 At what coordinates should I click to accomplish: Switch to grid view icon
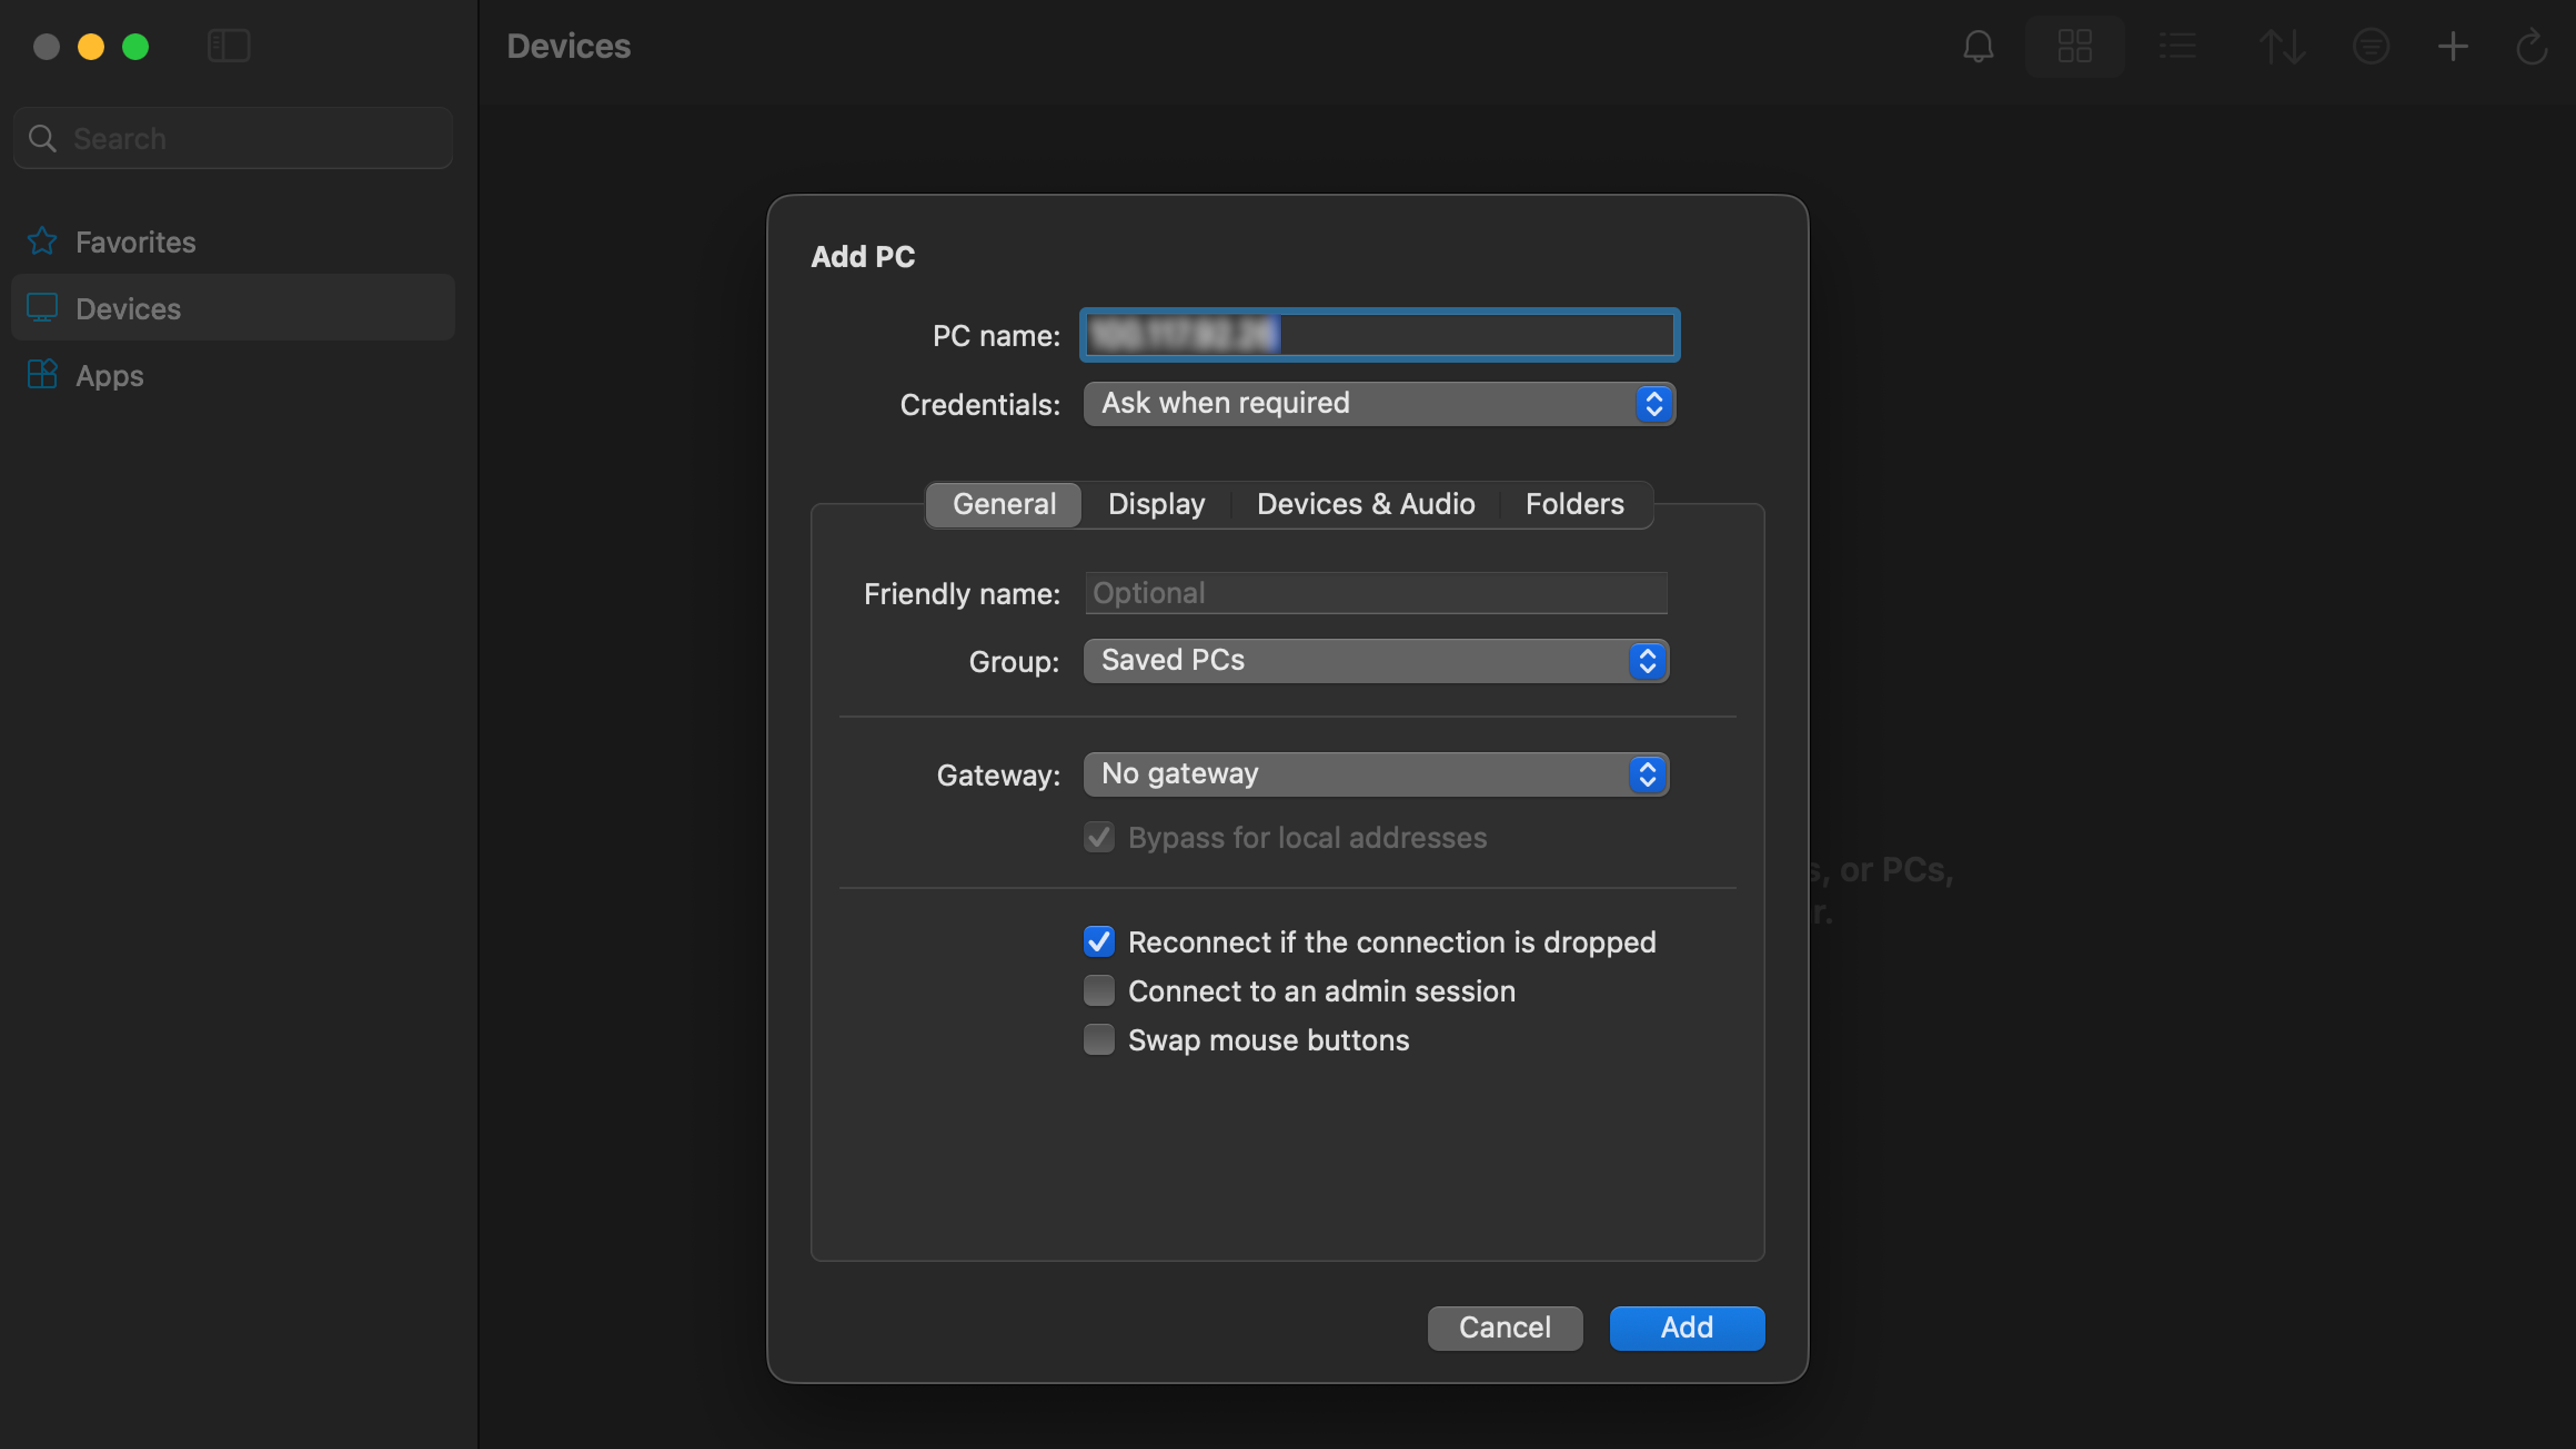coord(2074,46)
